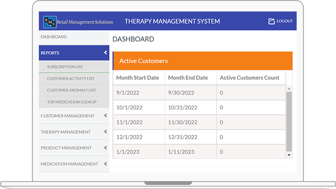
Task: Click the Month End Date column header
Action: pyautogui.click(x=191, y=78)
